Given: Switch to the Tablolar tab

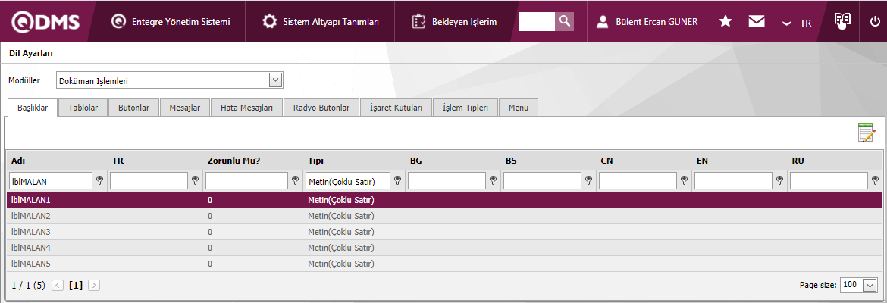Looking at the screenshot, I should 83,108.
